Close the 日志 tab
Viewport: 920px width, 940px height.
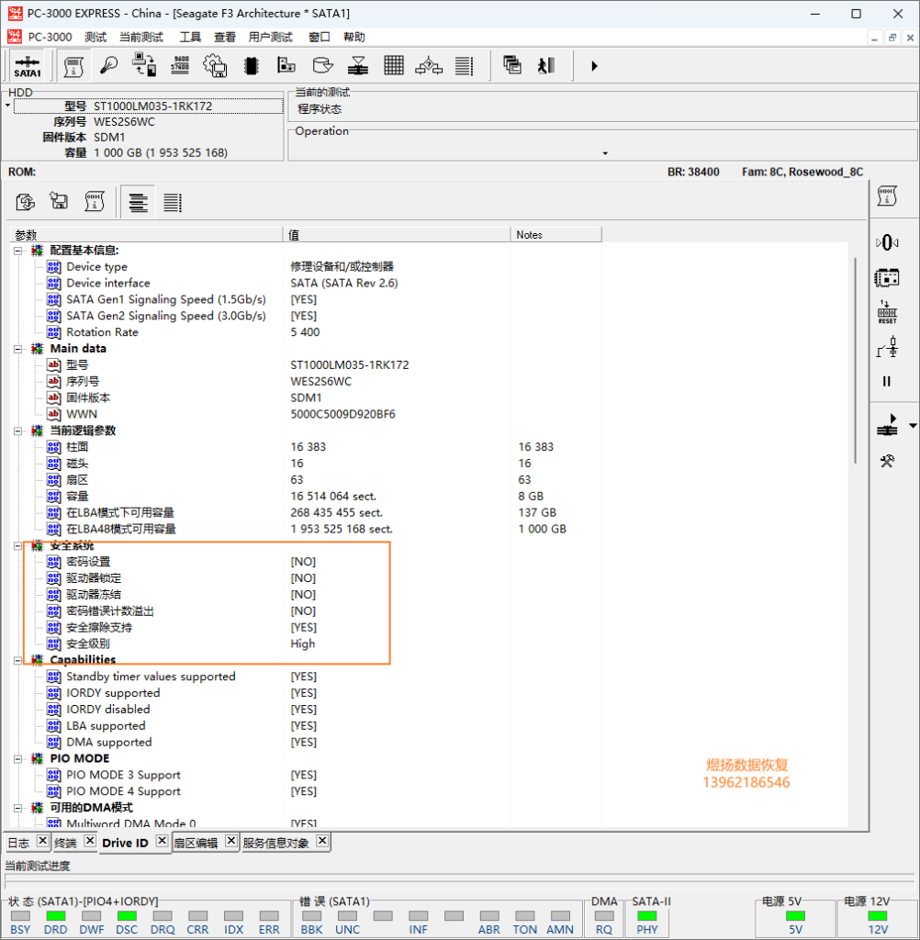(42, 841)
